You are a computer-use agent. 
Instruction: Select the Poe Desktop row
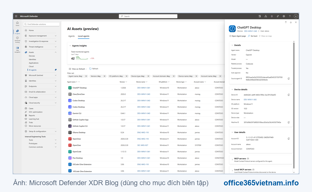pos(146,158)
